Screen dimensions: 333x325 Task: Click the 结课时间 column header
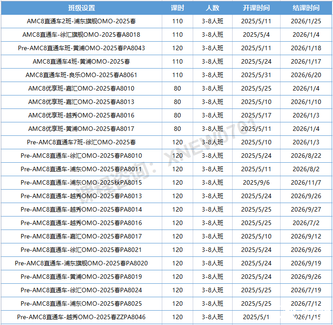click(306, 8)
